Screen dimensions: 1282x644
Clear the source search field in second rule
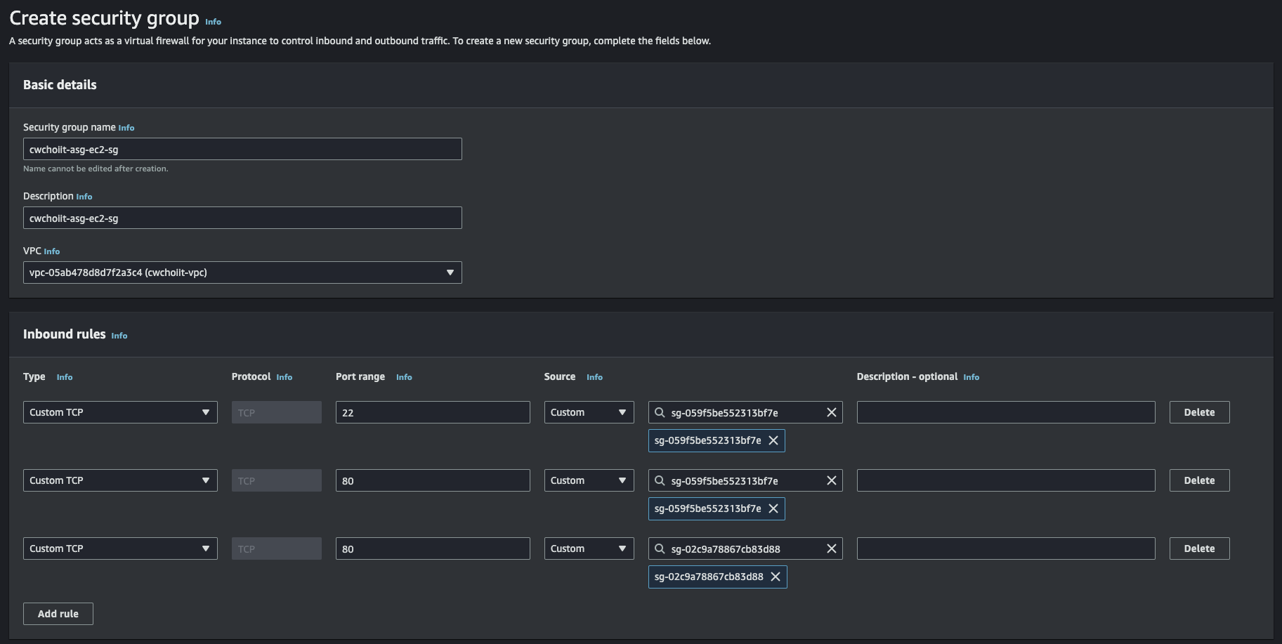pos(831,480)
